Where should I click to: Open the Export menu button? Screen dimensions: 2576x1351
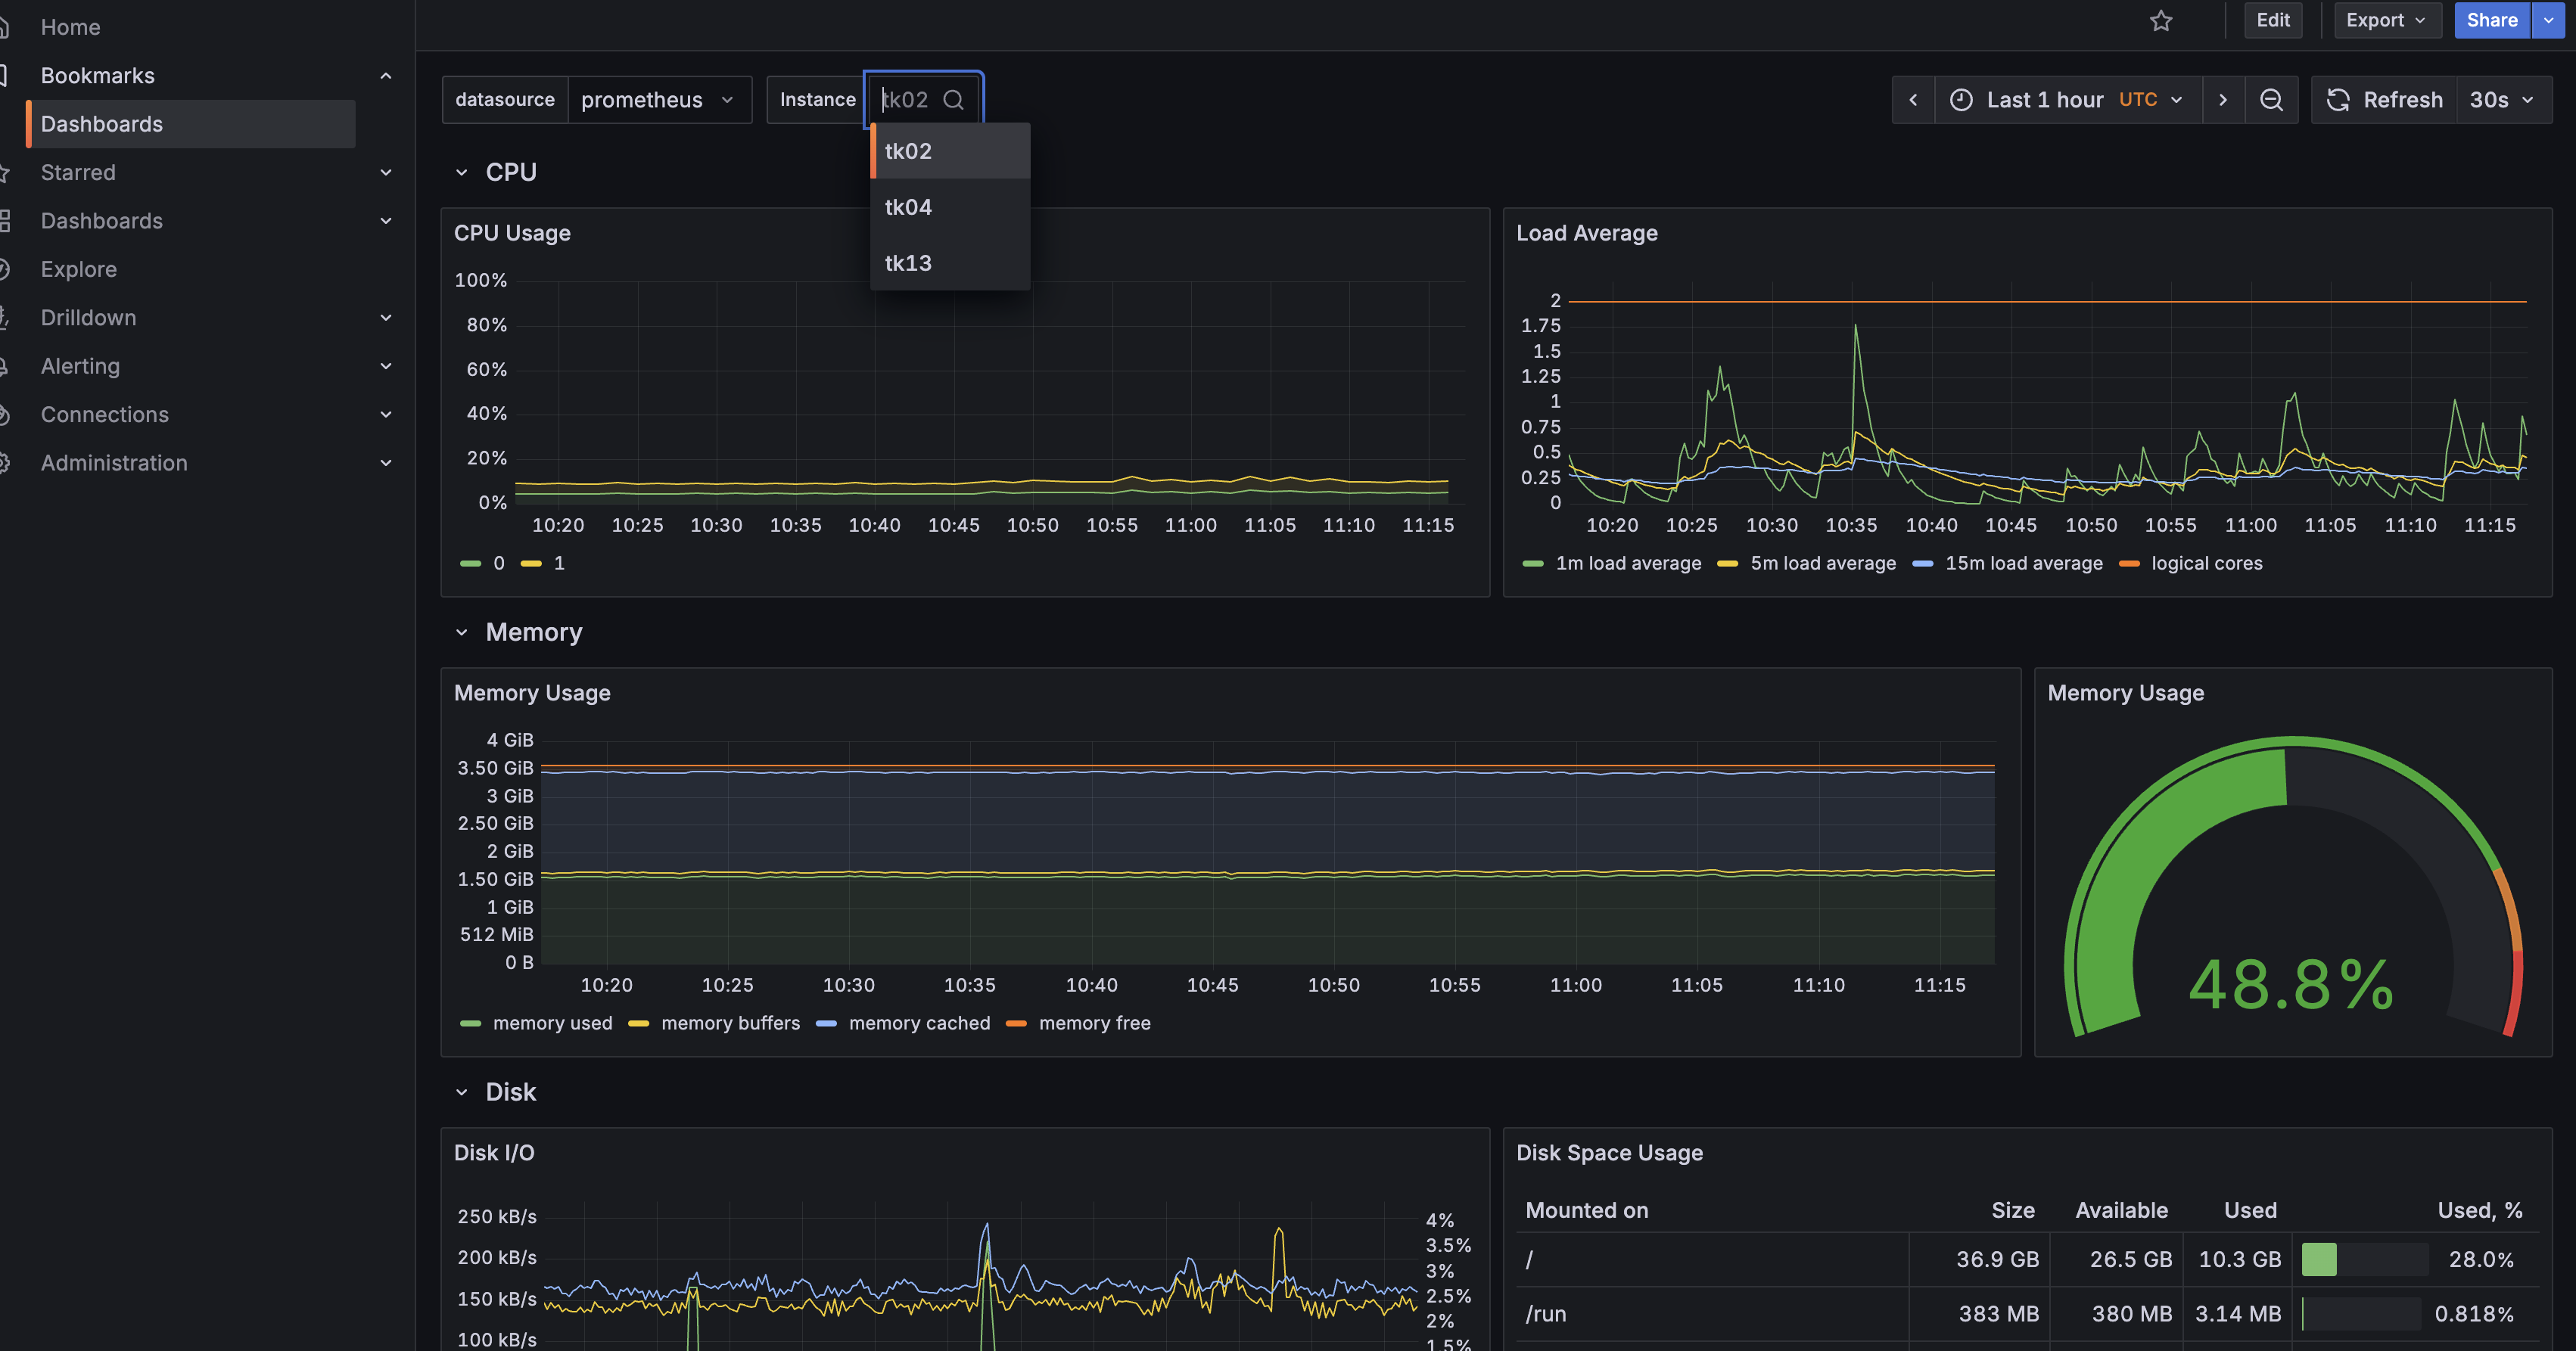click(2385, 20)
